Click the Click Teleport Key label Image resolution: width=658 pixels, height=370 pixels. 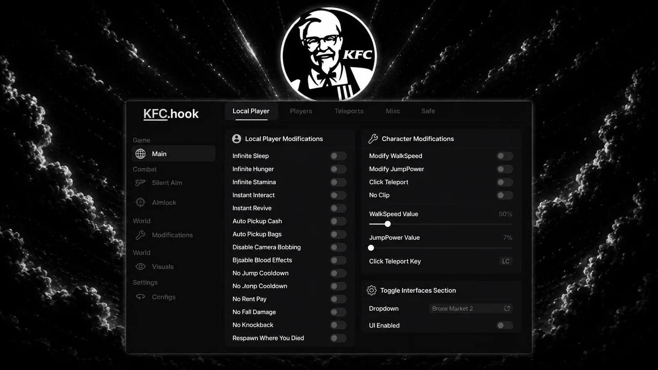point(395,261)
